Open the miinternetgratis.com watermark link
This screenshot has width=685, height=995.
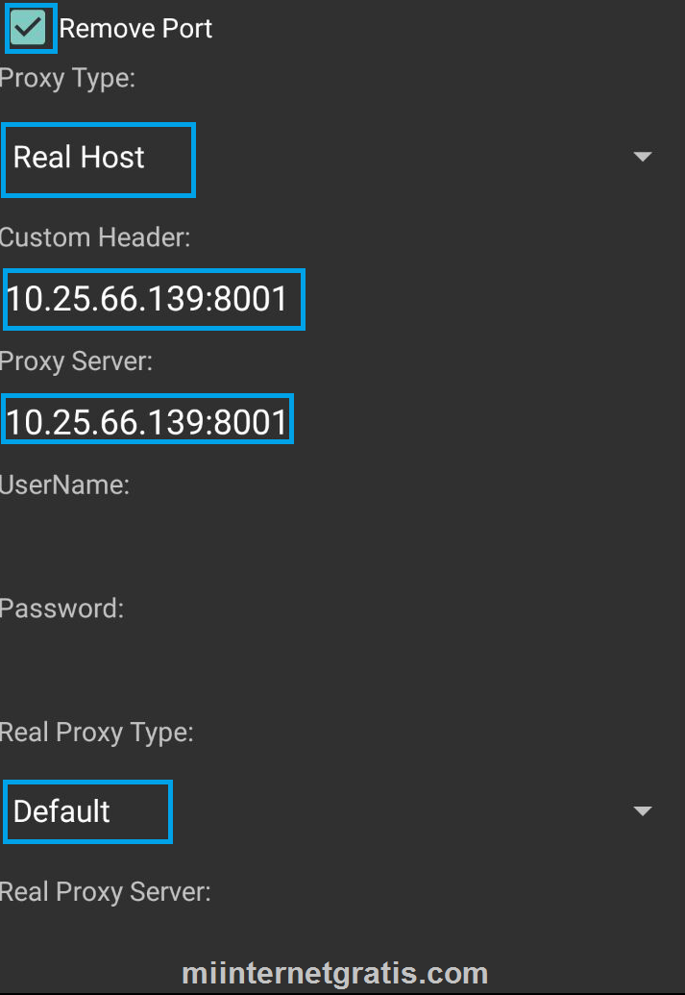[335, 974]
